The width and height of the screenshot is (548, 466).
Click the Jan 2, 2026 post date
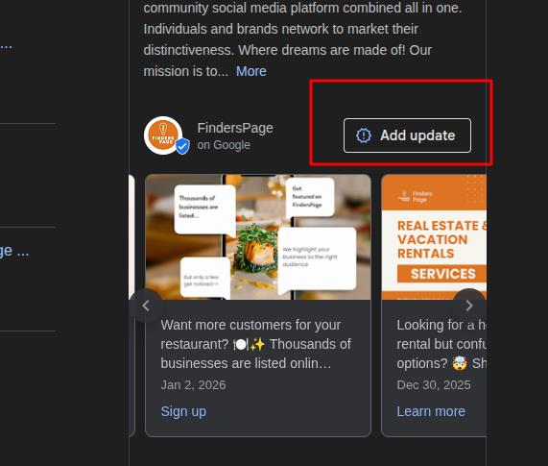(x=193, y=385)
